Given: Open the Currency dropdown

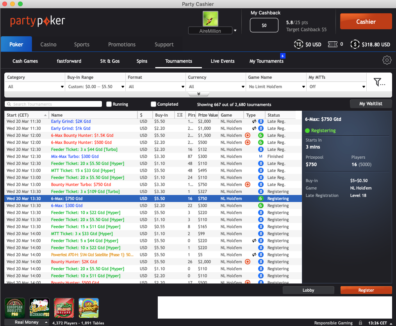Looking at the screenshot, I should pos(216,87).
